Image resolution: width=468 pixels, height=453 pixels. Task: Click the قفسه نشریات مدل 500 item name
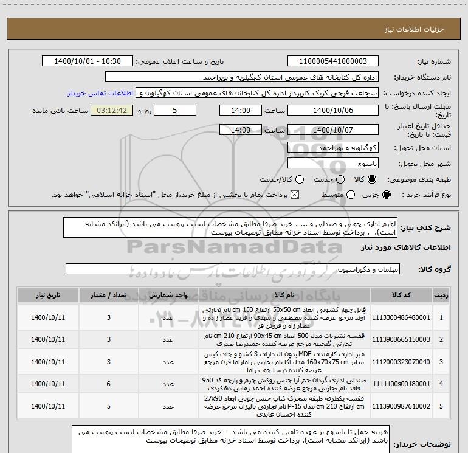click(x=284, y=339)
